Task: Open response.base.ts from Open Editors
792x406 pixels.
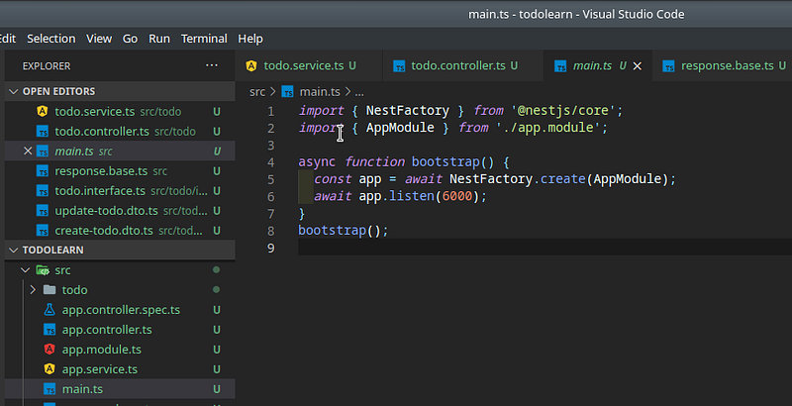Action: [120, 171]
